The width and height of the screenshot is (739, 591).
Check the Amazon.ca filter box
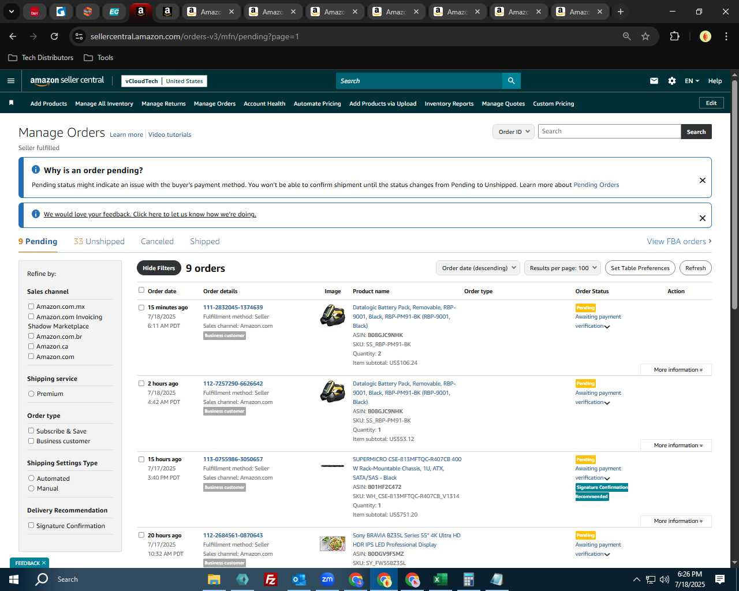[31, 346]
